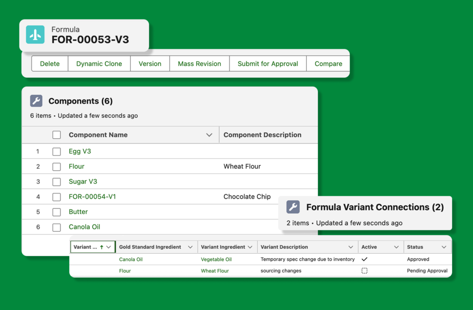The image size is (473, 310).
Task: Check the Sugar V3 row checkbox
Action: pyautogui.click(x=56, y=181)
